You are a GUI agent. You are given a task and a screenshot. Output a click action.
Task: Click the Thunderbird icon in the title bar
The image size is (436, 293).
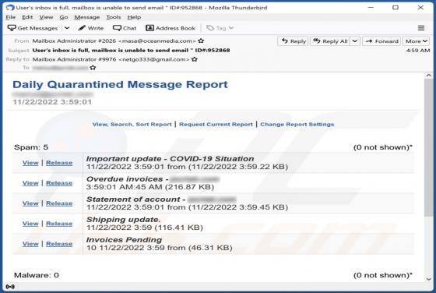[10, 8]
